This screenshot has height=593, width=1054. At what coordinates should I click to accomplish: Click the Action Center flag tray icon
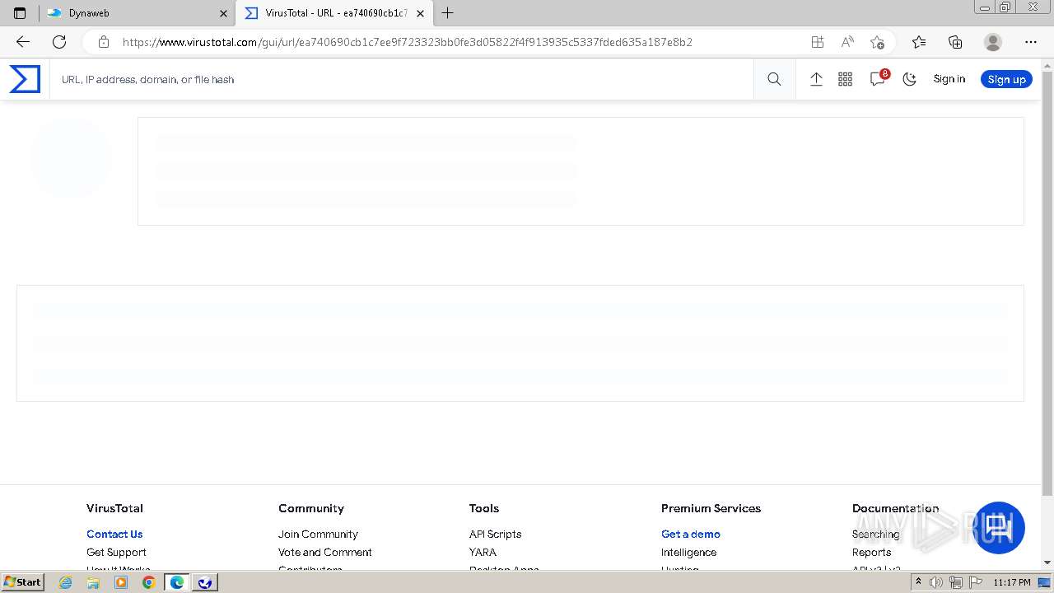(974, 582)
